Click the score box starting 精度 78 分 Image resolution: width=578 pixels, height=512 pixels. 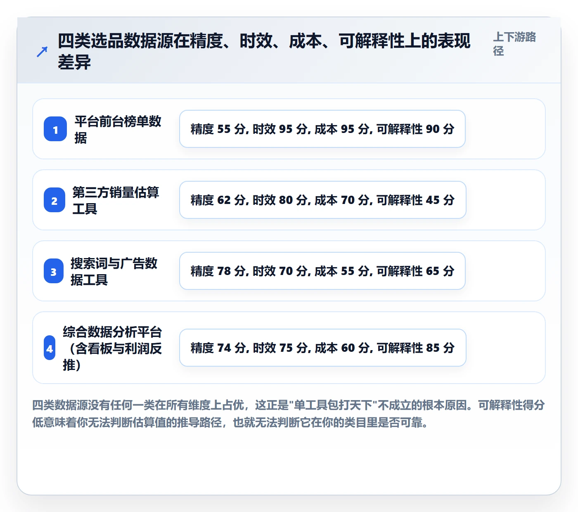click(x=322, y=271)
